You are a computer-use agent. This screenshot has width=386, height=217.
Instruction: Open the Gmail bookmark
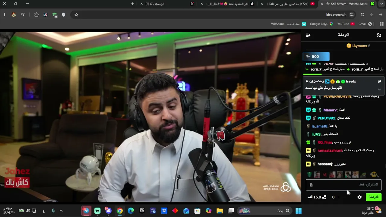(x=365, y=24)
